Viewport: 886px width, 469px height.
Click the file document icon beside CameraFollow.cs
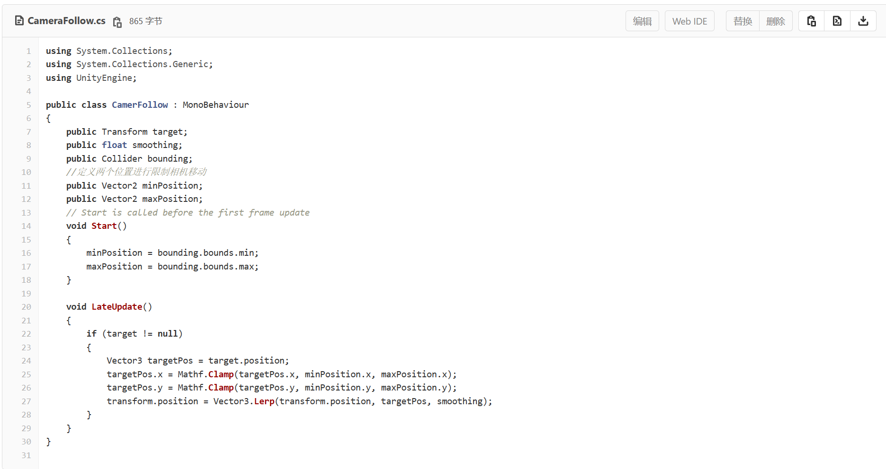click(x=19, y=20)
